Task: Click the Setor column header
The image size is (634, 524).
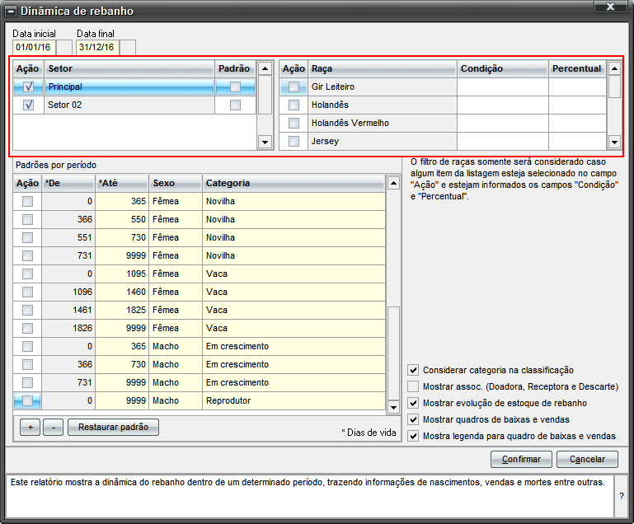Action: pyautogui.click(x=129, y=68)
